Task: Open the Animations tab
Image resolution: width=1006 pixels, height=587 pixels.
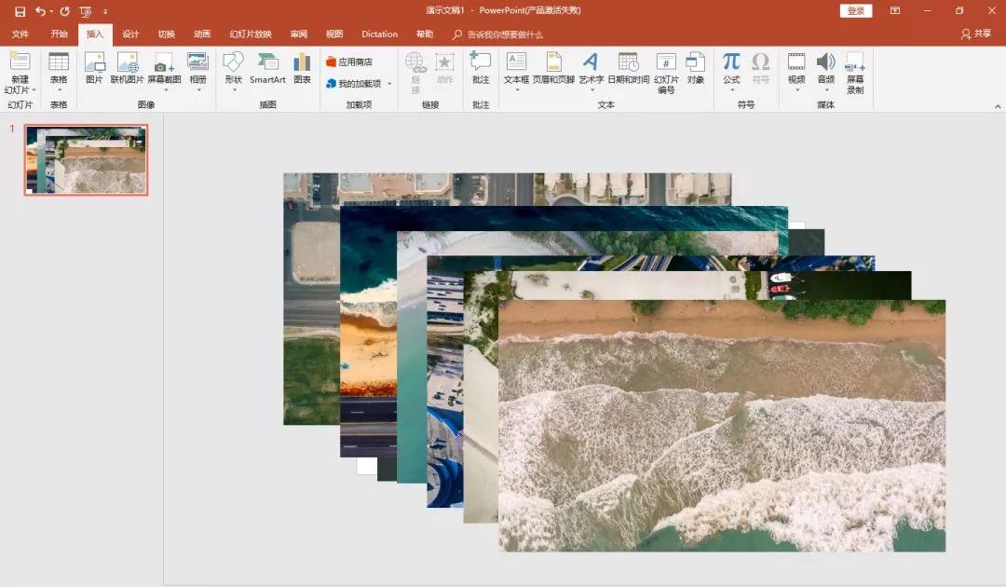Action: click(x=202, y=34)
